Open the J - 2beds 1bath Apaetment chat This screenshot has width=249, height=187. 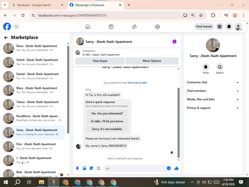(x=33, y=161)
